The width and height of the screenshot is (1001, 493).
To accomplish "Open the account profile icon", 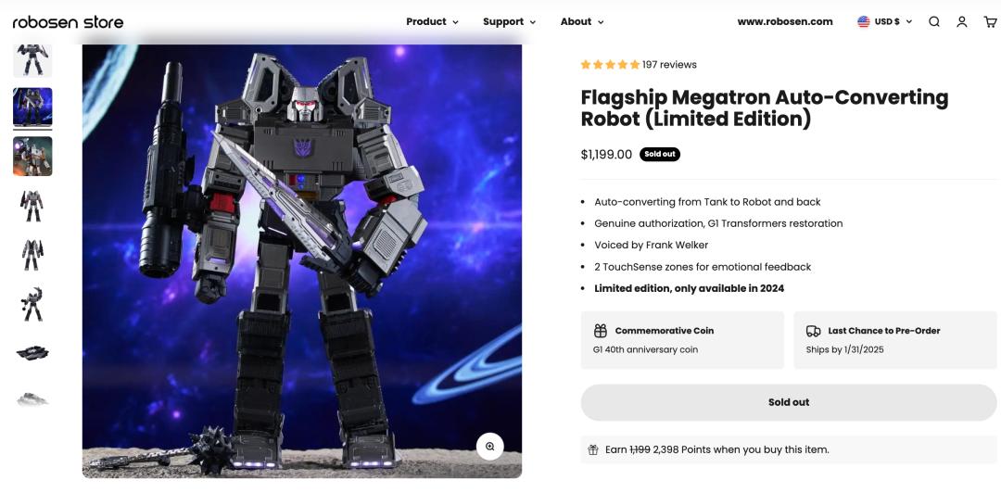I will [962, 21].
